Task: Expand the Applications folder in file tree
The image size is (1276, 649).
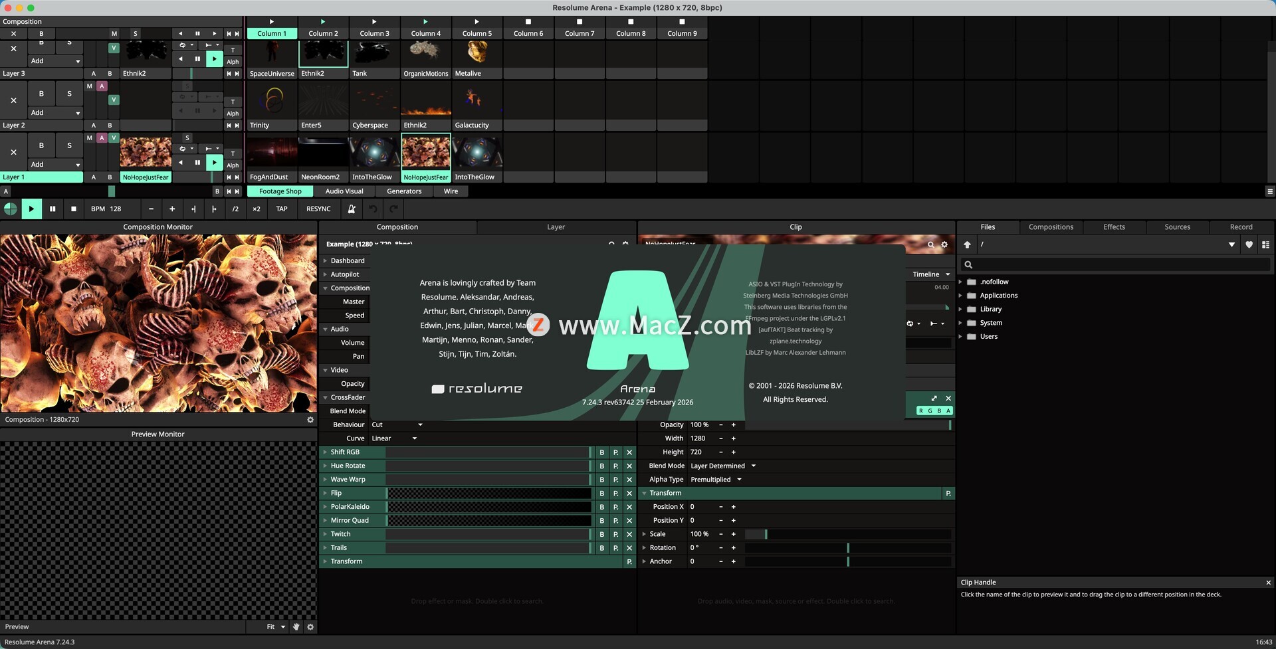Action: pos(960,296)
